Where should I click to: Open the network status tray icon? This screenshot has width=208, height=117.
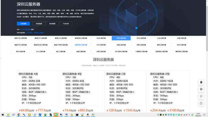coord(184,115)
